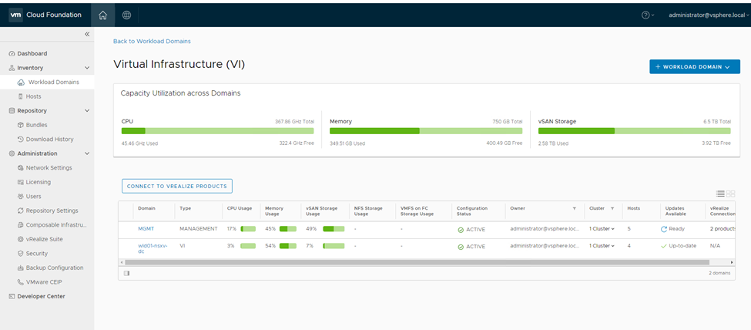Open Users in sidebar
This screenshot has width=751, height=330.
pos(34,196)
